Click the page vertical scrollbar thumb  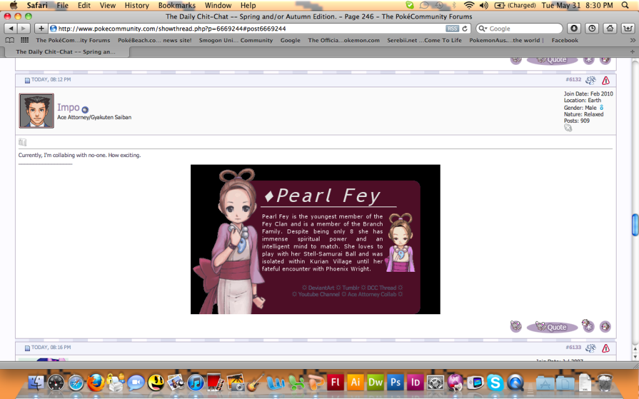pos(635,224)
